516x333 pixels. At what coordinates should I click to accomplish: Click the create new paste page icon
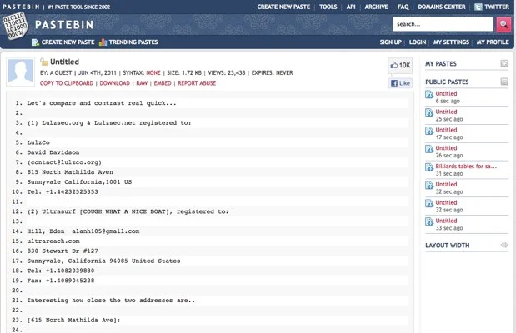35,42
